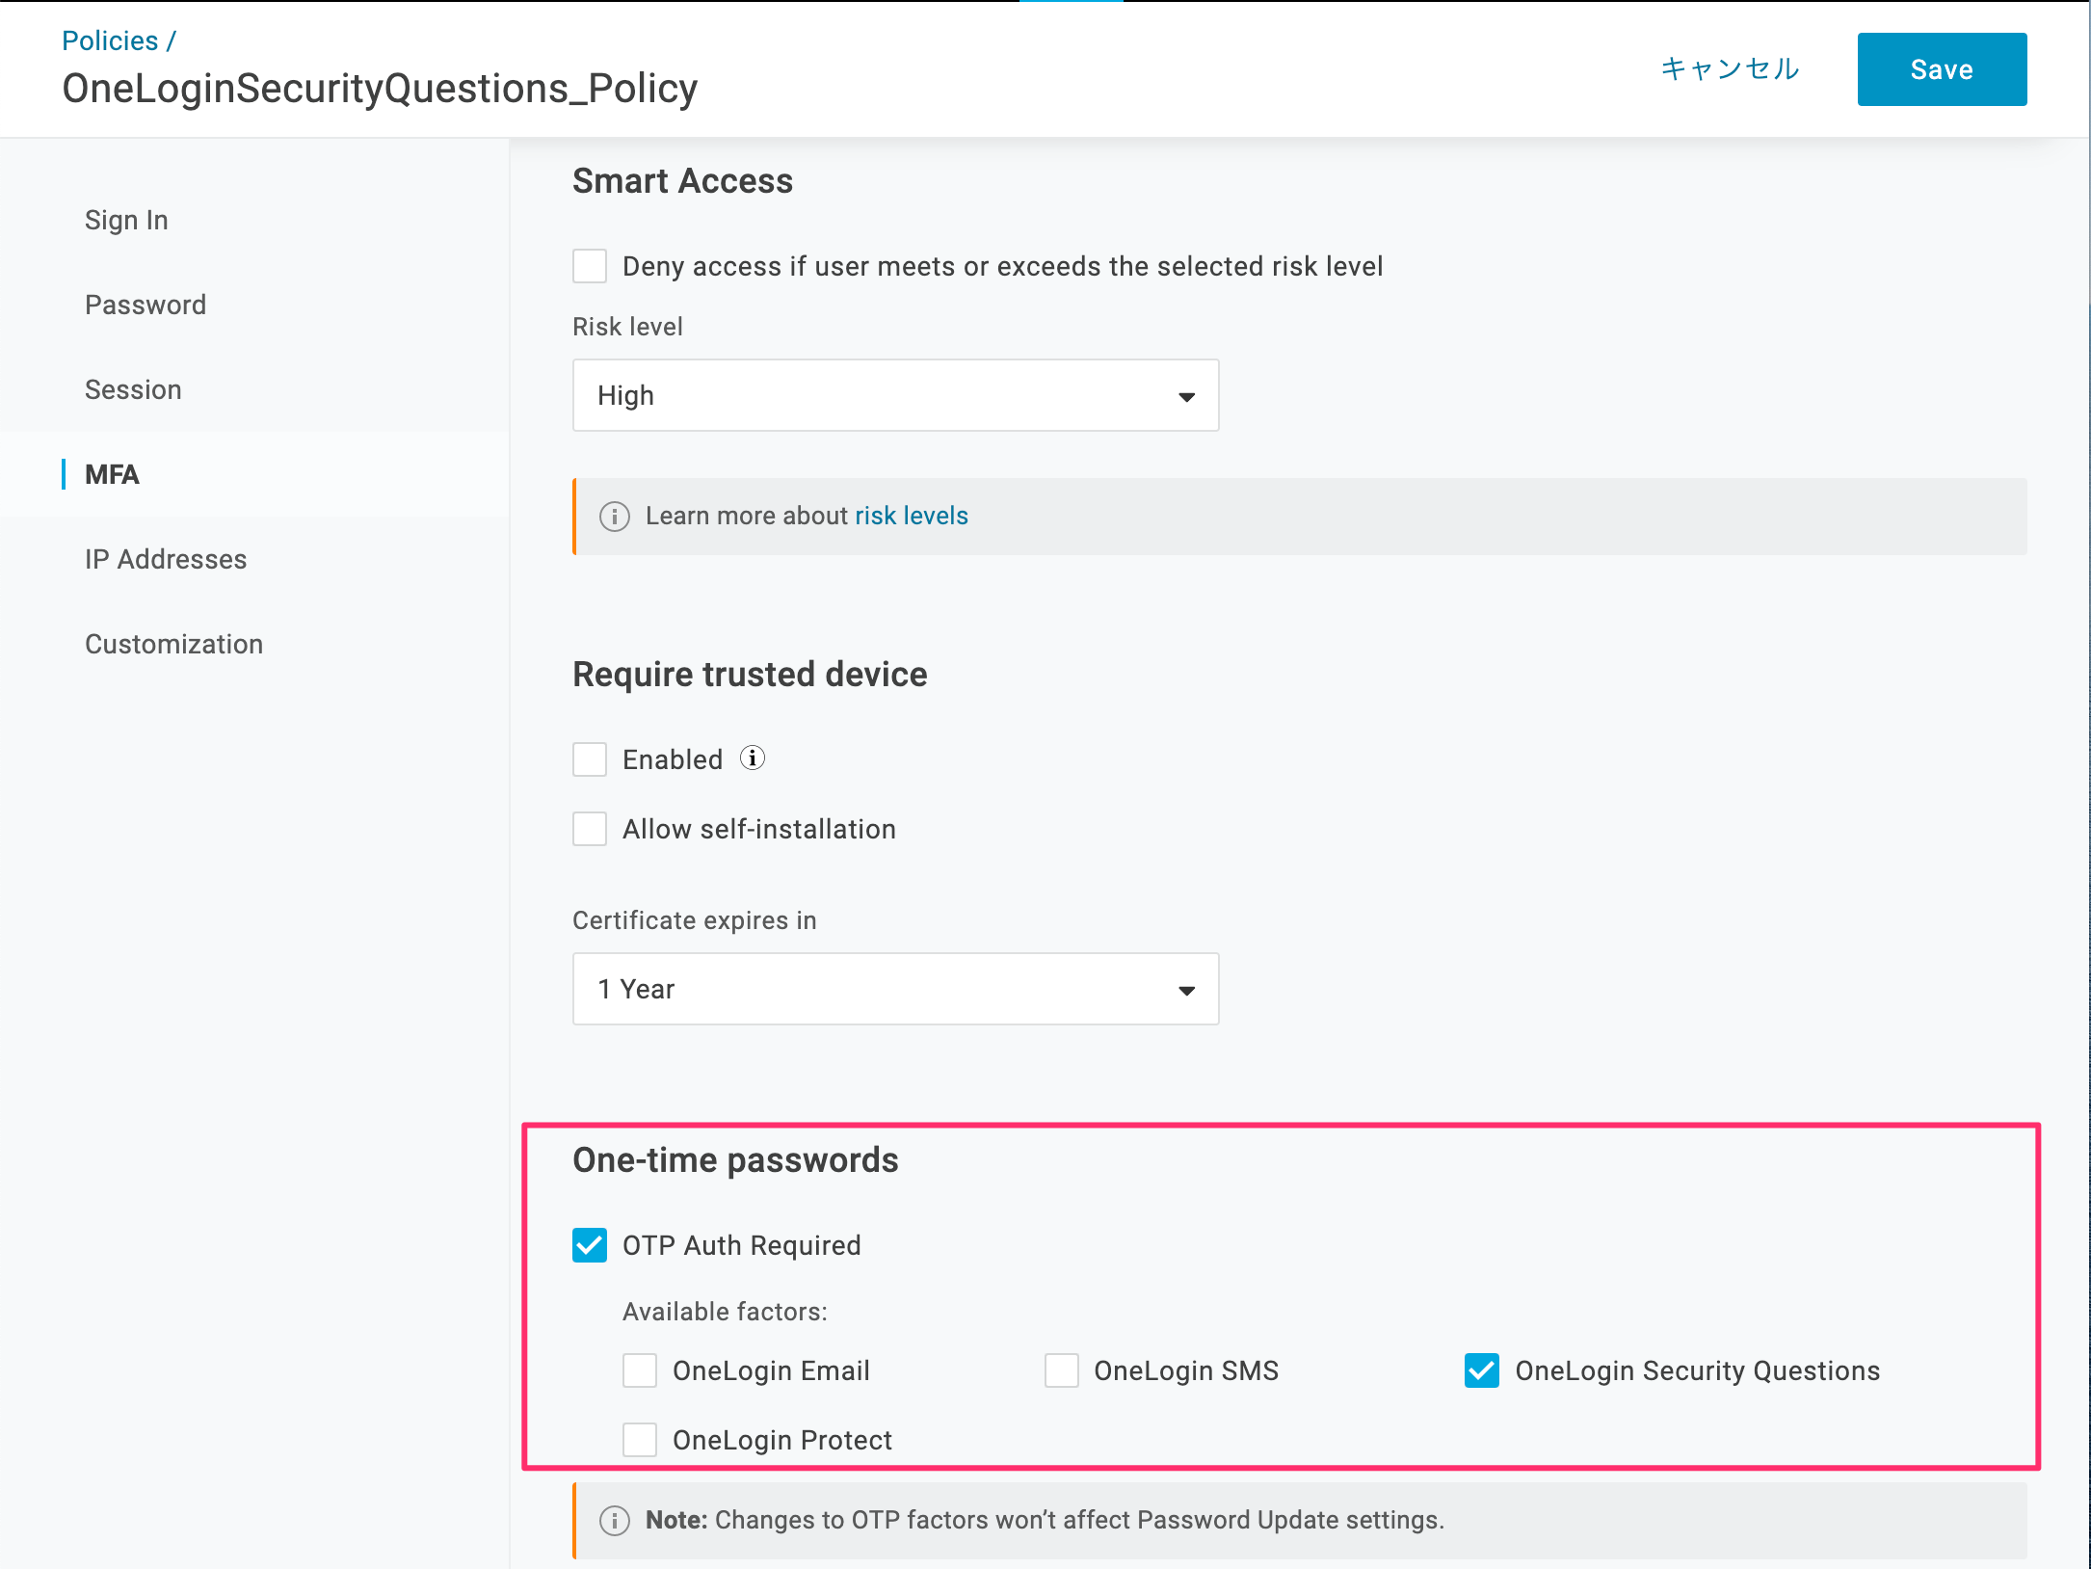
Task: Check Allow self-installation
Action: click(590, 829)
